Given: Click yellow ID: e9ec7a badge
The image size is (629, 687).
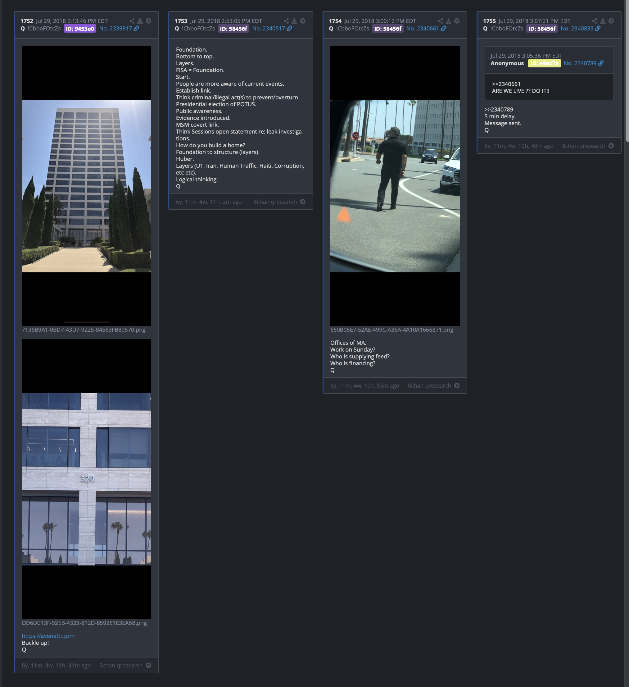Looking at the screenshot, I should tap(544, 63).
